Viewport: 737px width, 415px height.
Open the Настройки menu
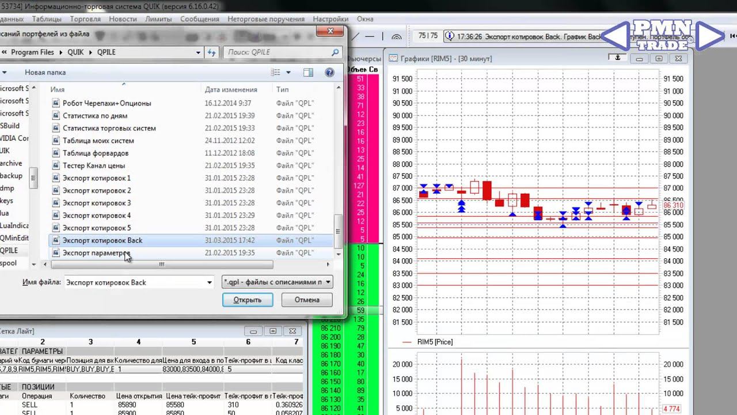[x=331, y=19]
